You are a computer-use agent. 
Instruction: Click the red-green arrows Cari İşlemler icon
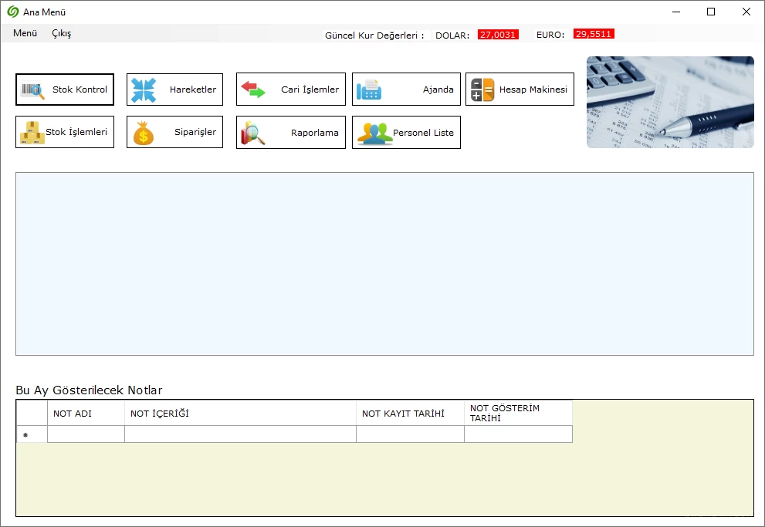[252, 90]
